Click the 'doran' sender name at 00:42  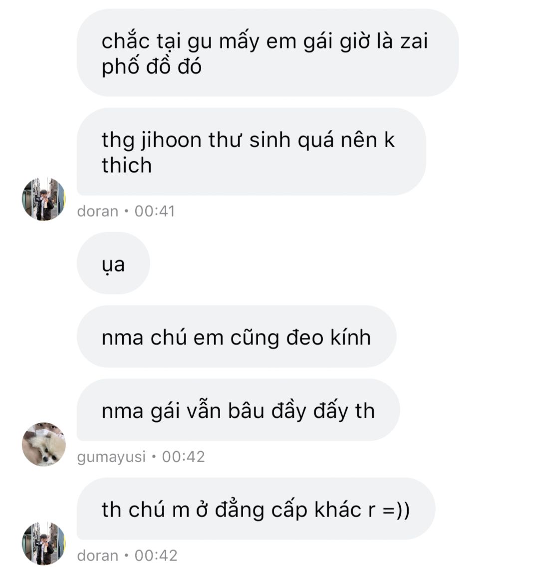(x=98, y=556)
